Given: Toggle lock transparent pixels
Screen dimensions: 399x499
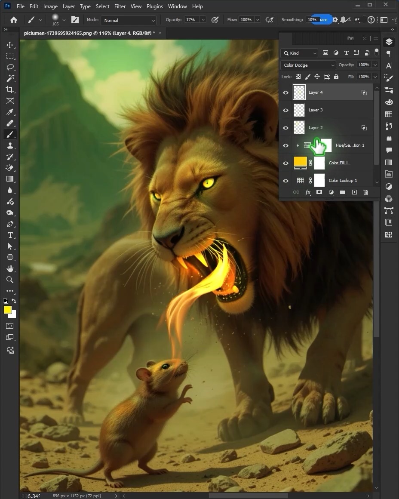Looking at the screenshot, I should pyautogui.click(x=298, y=77).
